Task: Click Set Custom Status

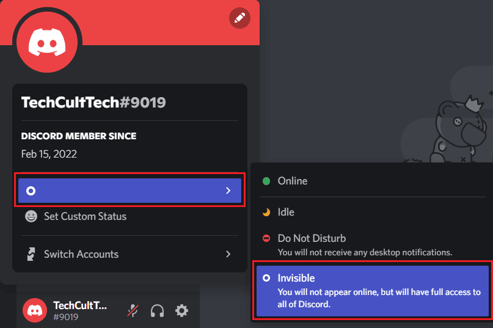Action: click(x=85, y=216)
